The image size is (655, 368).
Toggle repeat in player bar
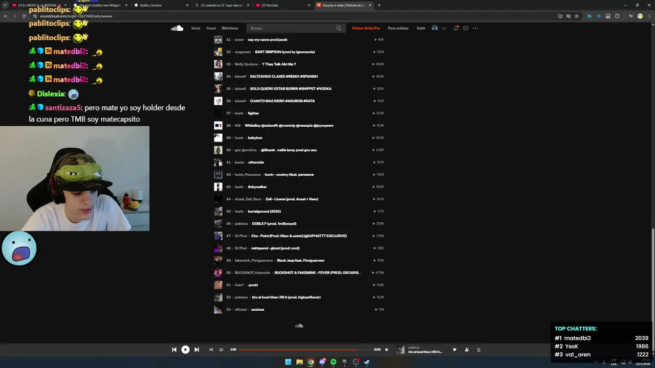[221, 350]
